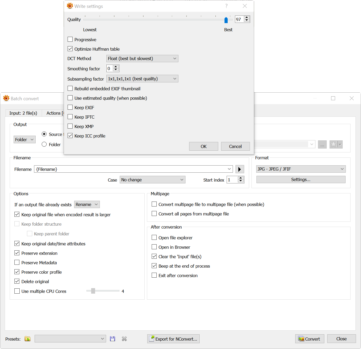Image resolution: width=361 pixels, height=349 pixels.
Task: Open the Rename dropdown for existing files
Action: [87, 204]
